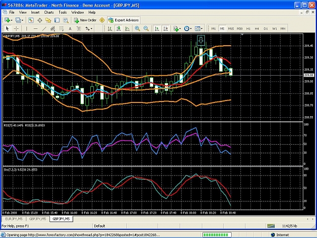Switch timeframe to D1
This screenshot has height=238, width=317.
[x=266, y=28]
